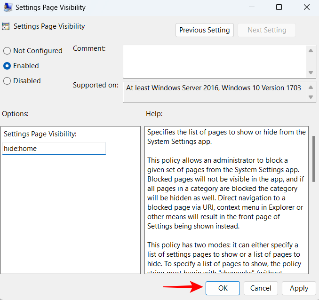
Task: Click the Supported on scroll down arrow
Action: click(311, 97)
